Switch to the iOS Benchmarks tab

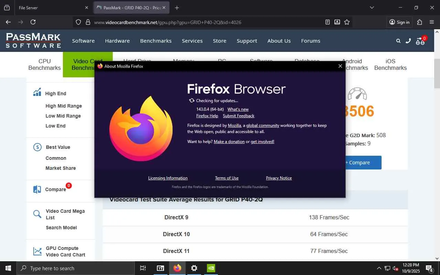(x=390, y=64)
